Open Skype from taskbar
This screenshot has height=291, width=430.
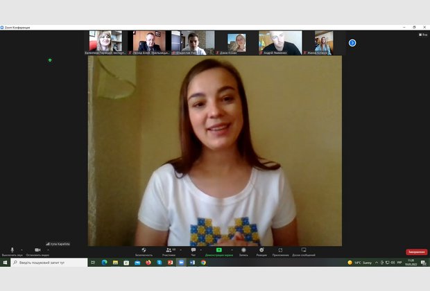[x=160, y=263]
